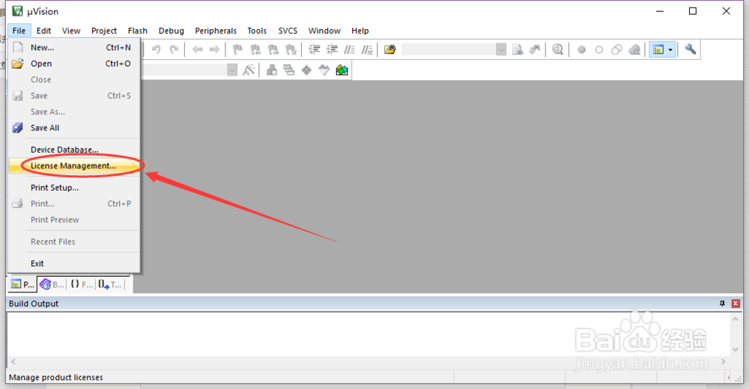Click the Unindent selection icon
This screenshot has width=749, height=389.
(332, 49)
